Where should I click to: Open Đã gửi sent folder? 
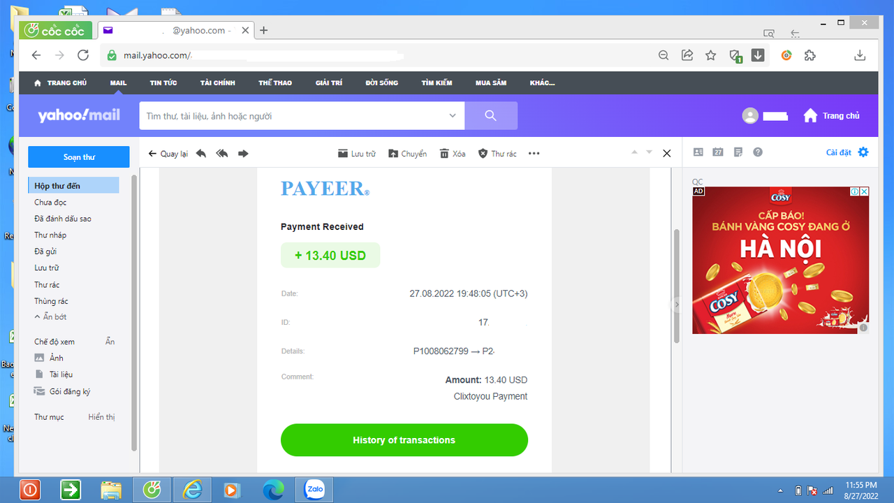click(x=45, y=251)
